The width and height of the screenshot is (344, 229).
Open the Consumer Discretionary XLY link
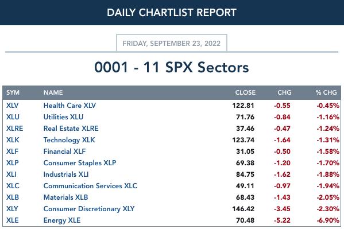tap(89, 209)
